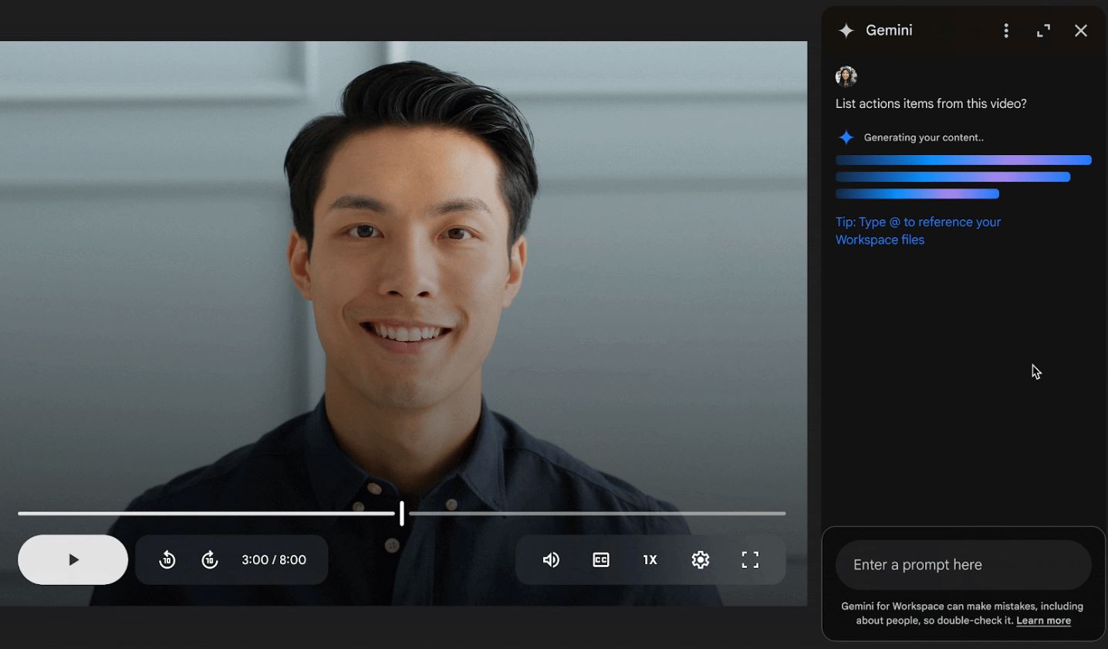Expand the Gemini side panel

coord(1043,31)
